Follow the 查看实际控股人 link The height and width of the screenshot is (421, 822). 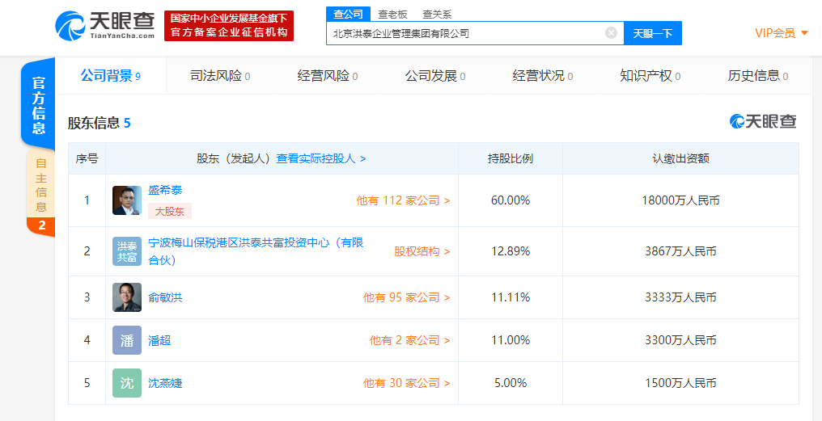[321, 159]
